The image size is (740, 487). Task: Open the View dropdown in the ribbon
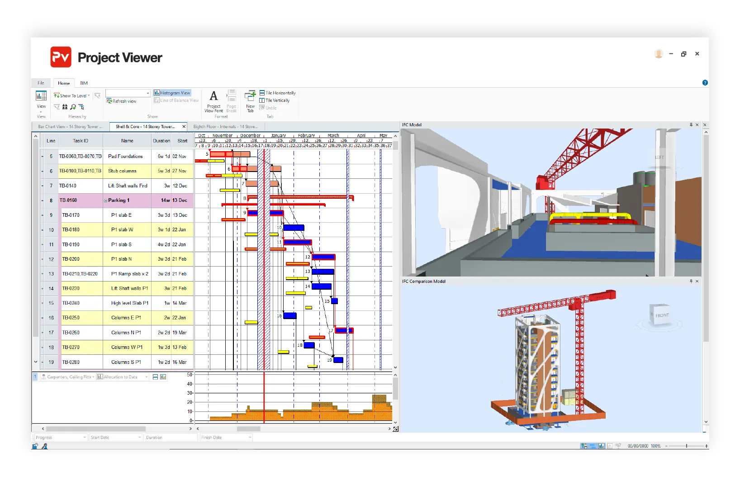pyautogui.click(x=41, y=101)
